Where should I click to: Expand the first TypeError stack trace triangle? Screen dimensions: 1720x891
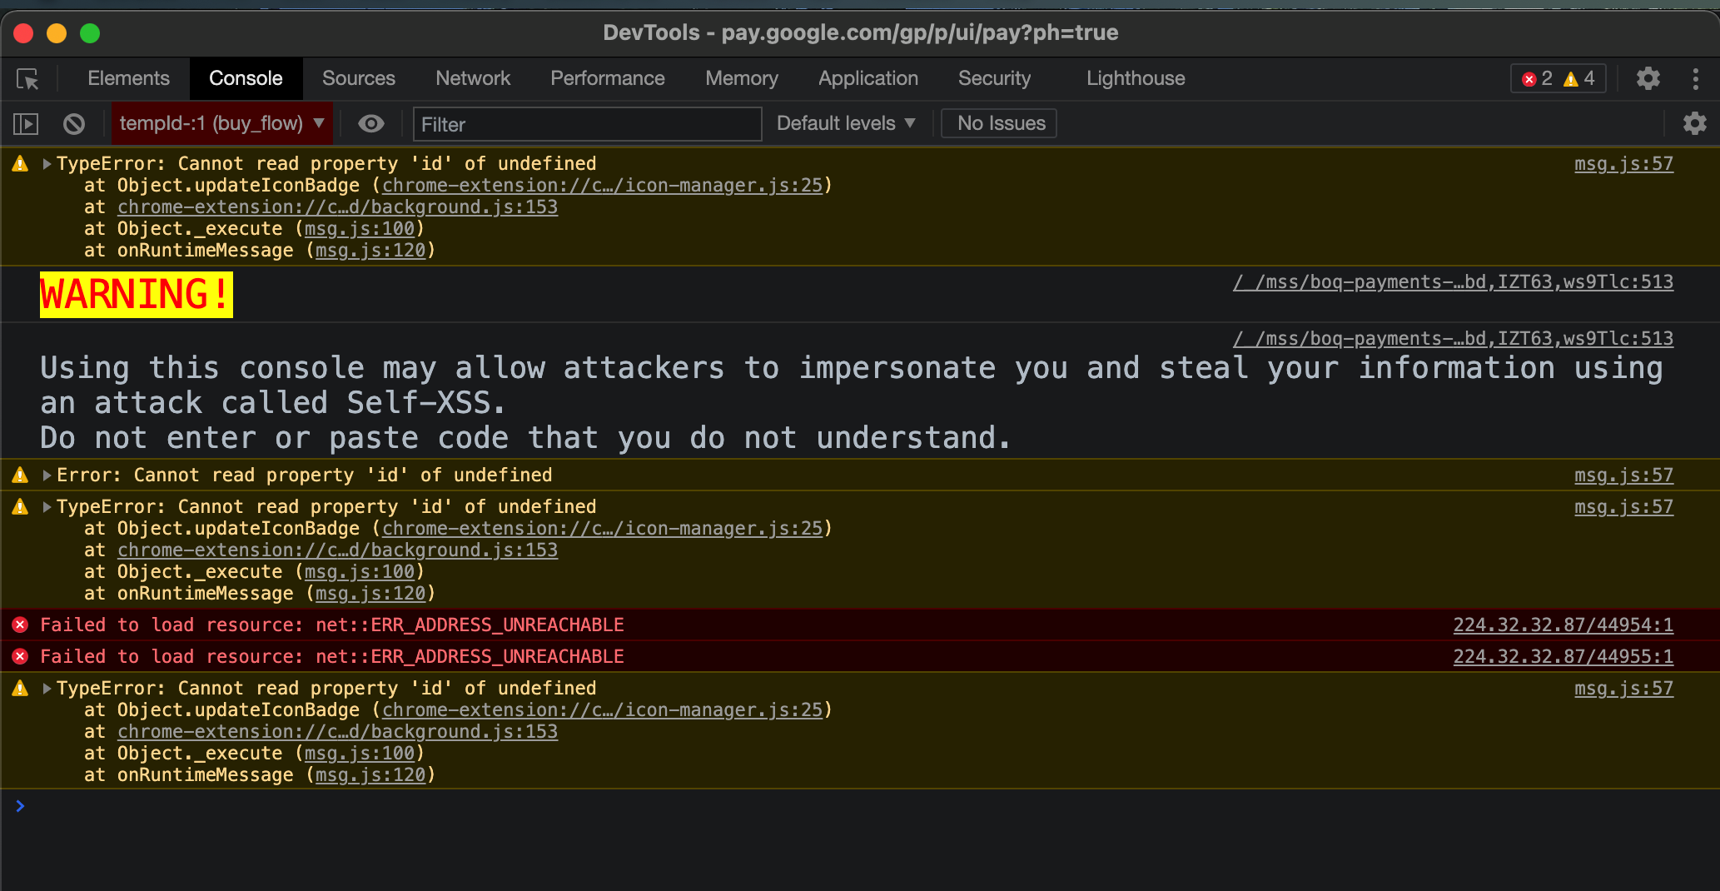click(47, 163)
